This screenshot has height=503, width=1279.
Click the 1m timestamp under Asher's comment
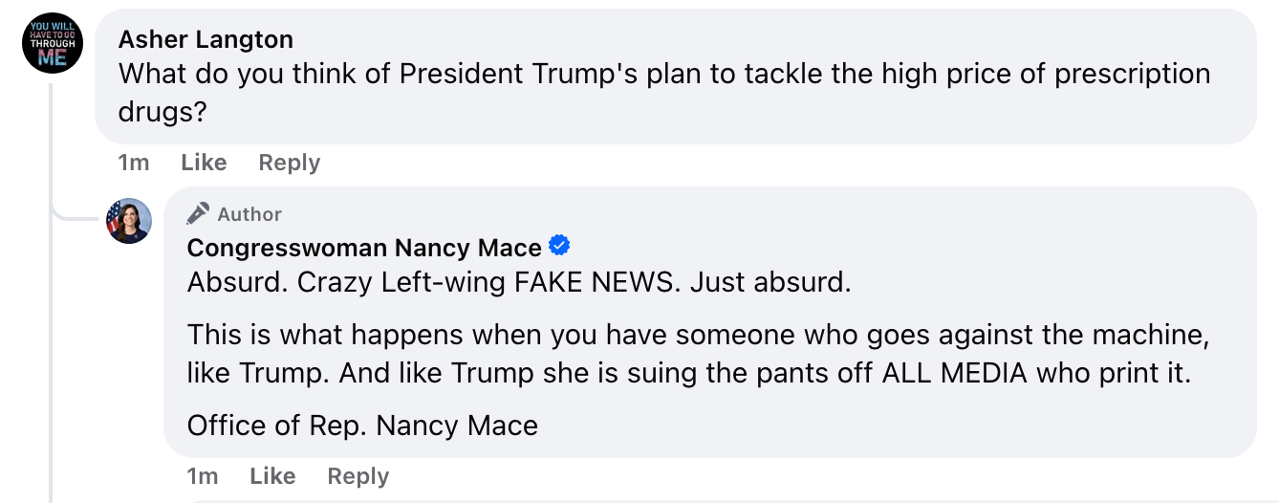134,163
